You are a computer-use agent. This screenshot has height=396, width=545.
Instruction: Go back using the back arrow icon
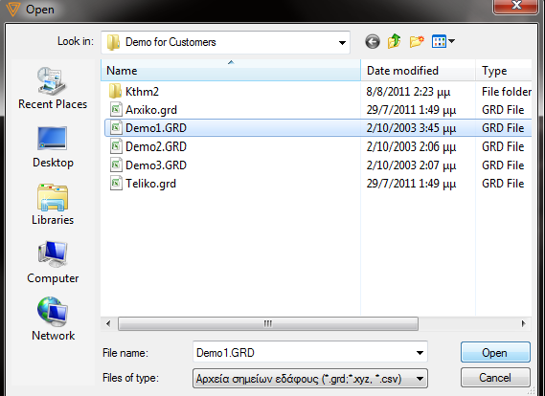(x=373, y=42)
